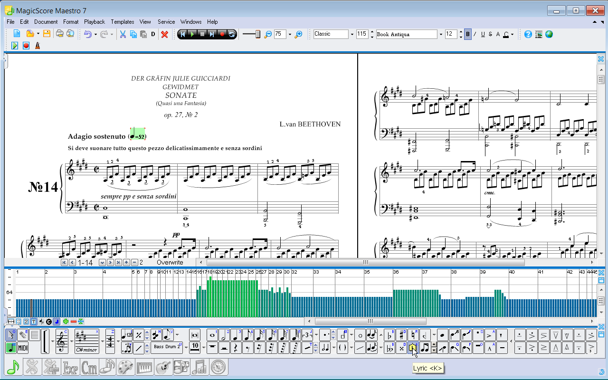Toggle Italic text formatting
This screenshot has width=608, height=380.
pos(475,34)
